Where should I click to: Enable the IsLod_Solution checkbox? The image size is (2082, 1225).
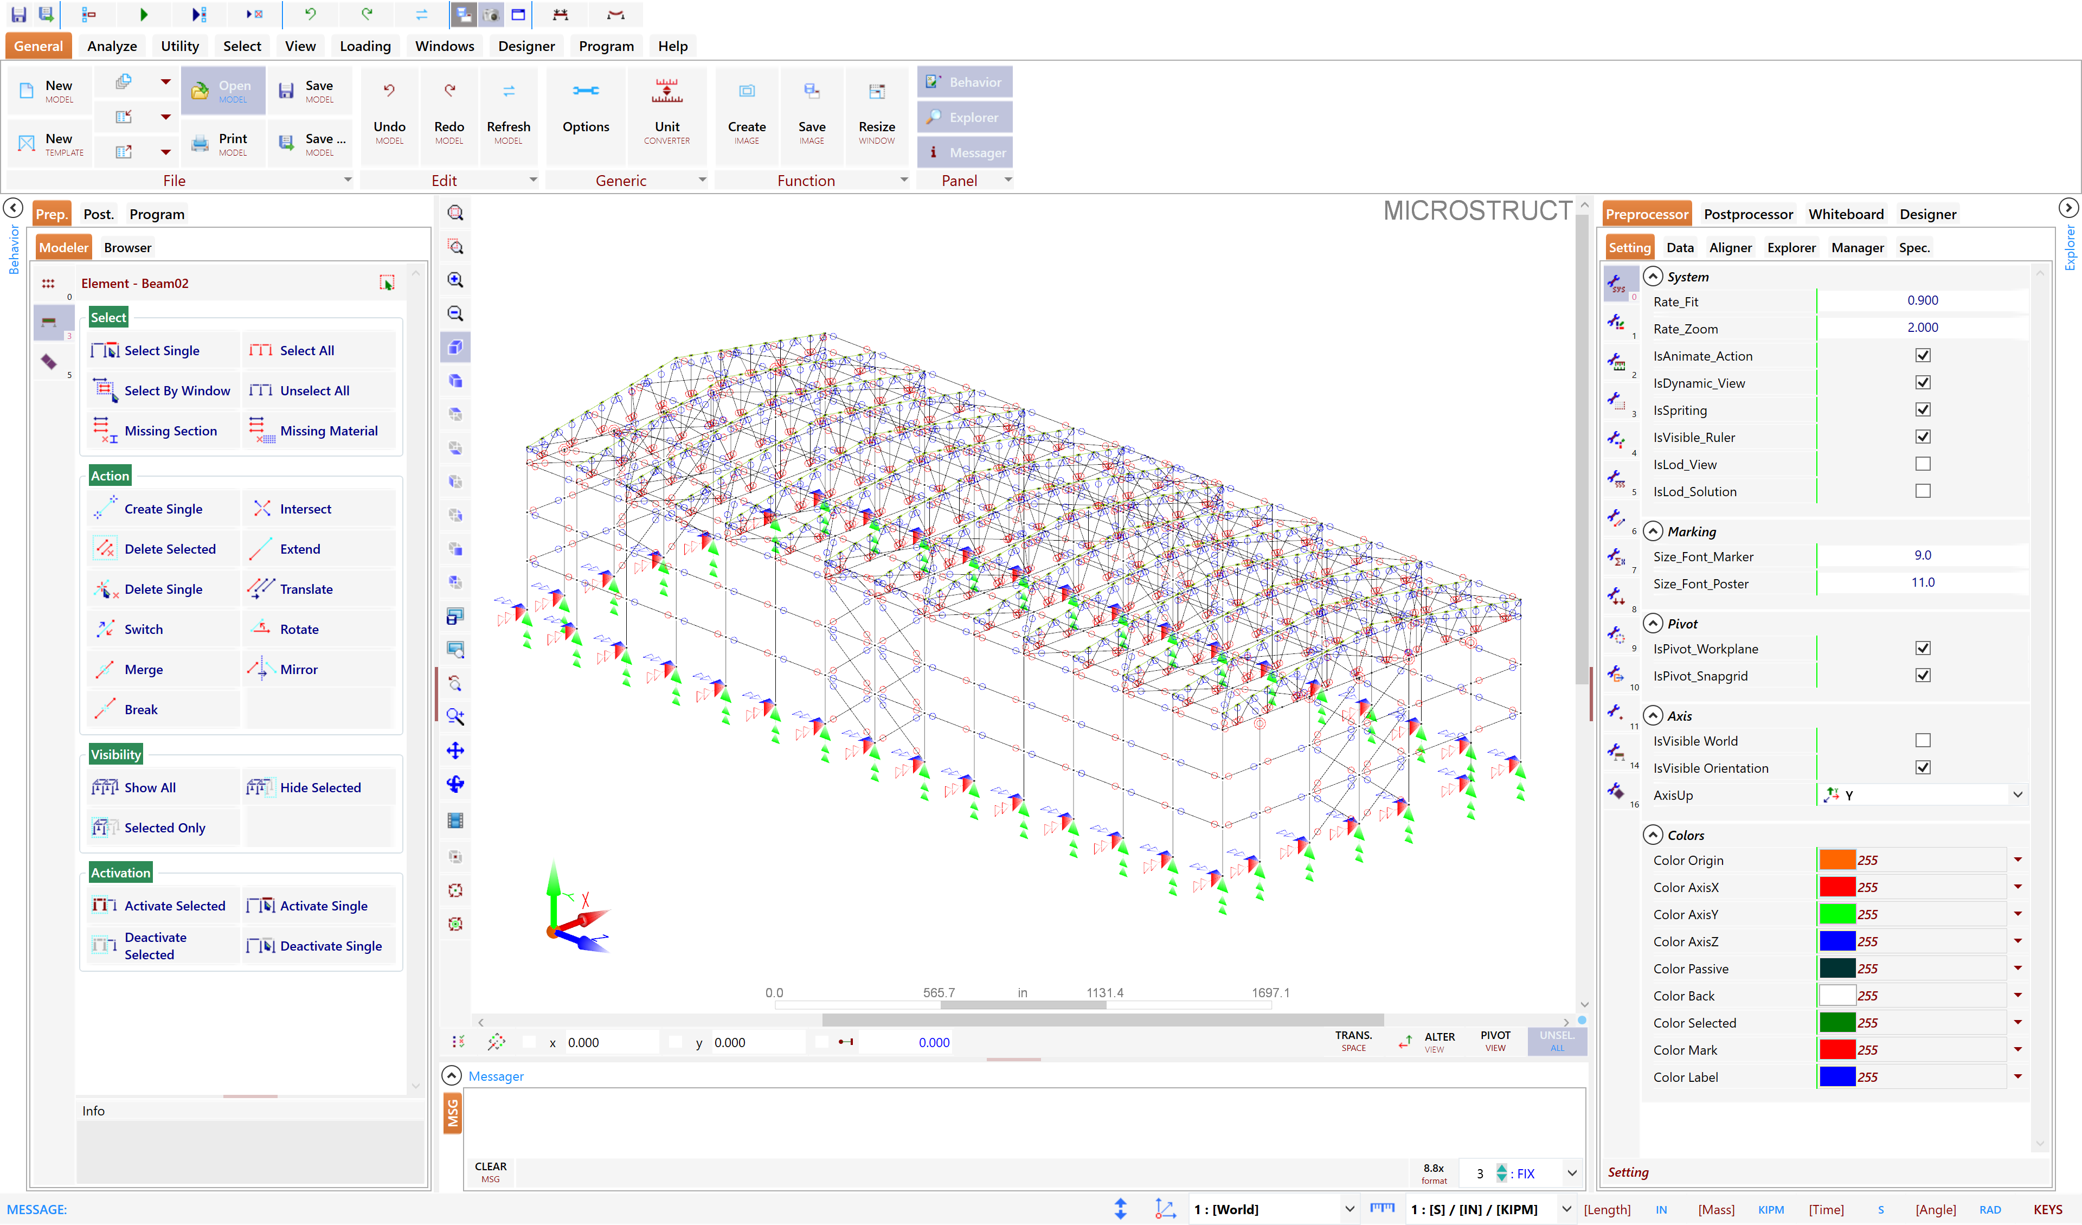(x=1923, y=491)
